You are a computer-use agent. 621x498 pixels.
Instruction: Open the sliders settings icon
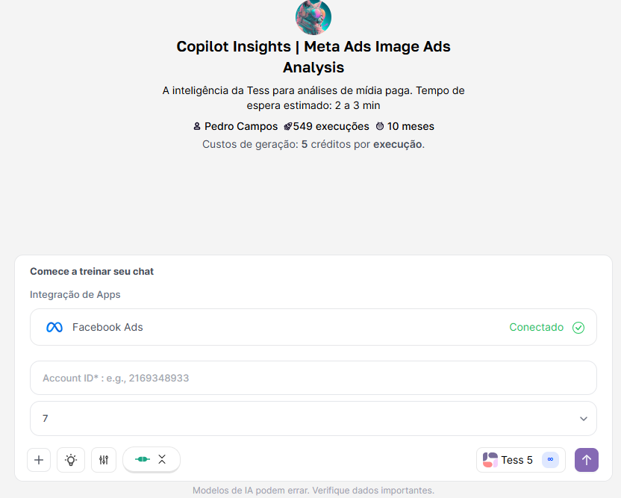click(104, 460)
